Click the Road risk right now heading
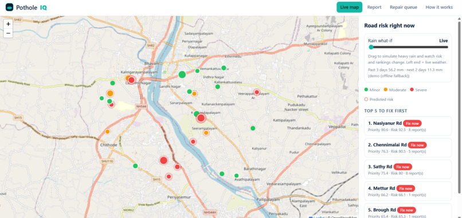Screen dimensions: 462x218 coord(389,26)
